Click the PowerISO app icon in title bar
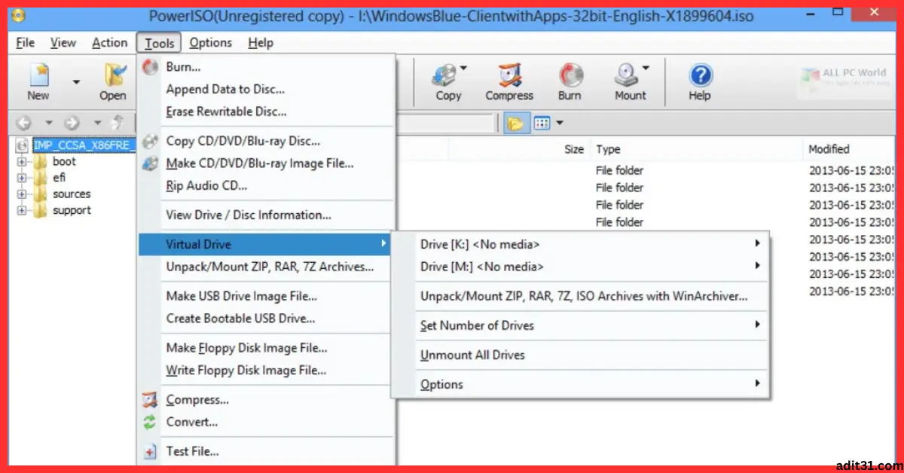 point(17,15)
